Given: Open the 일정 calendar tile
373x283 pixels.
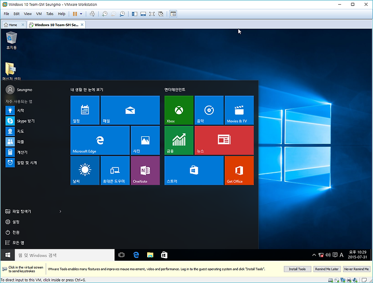Looking at the screenshot, I should click(85, 110).
